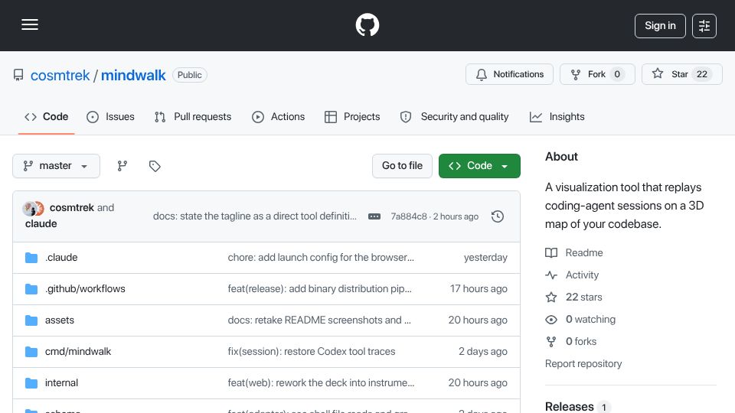Click the cmd/mindwalk folder icon

[x=31, y=352]
